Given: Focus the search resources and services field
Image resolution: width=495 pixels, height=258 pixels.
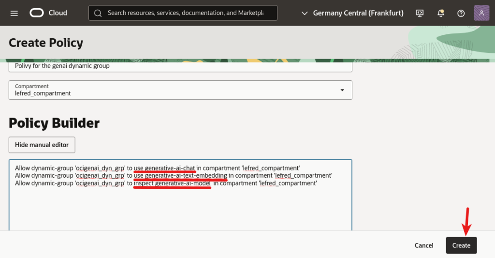Looking at the screenshot, I should tap(183, 13).
